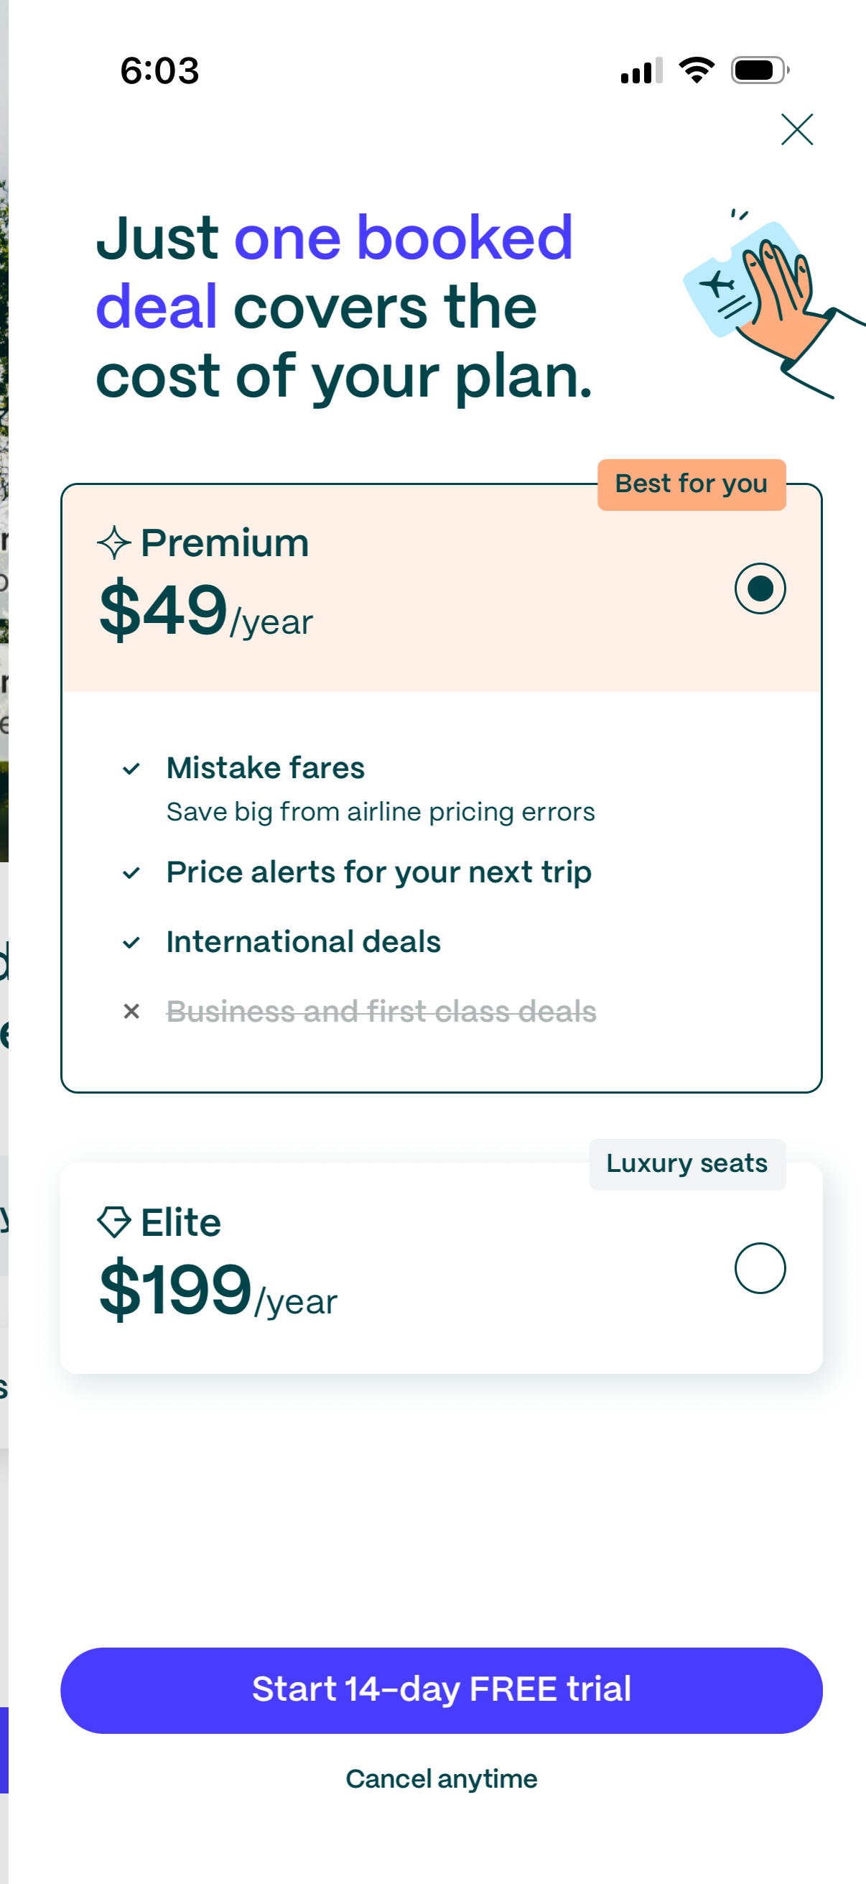Click the checkmark beside Price alerts
Viewport: 866px width, 1884px height.
click(x=131, y=872)
